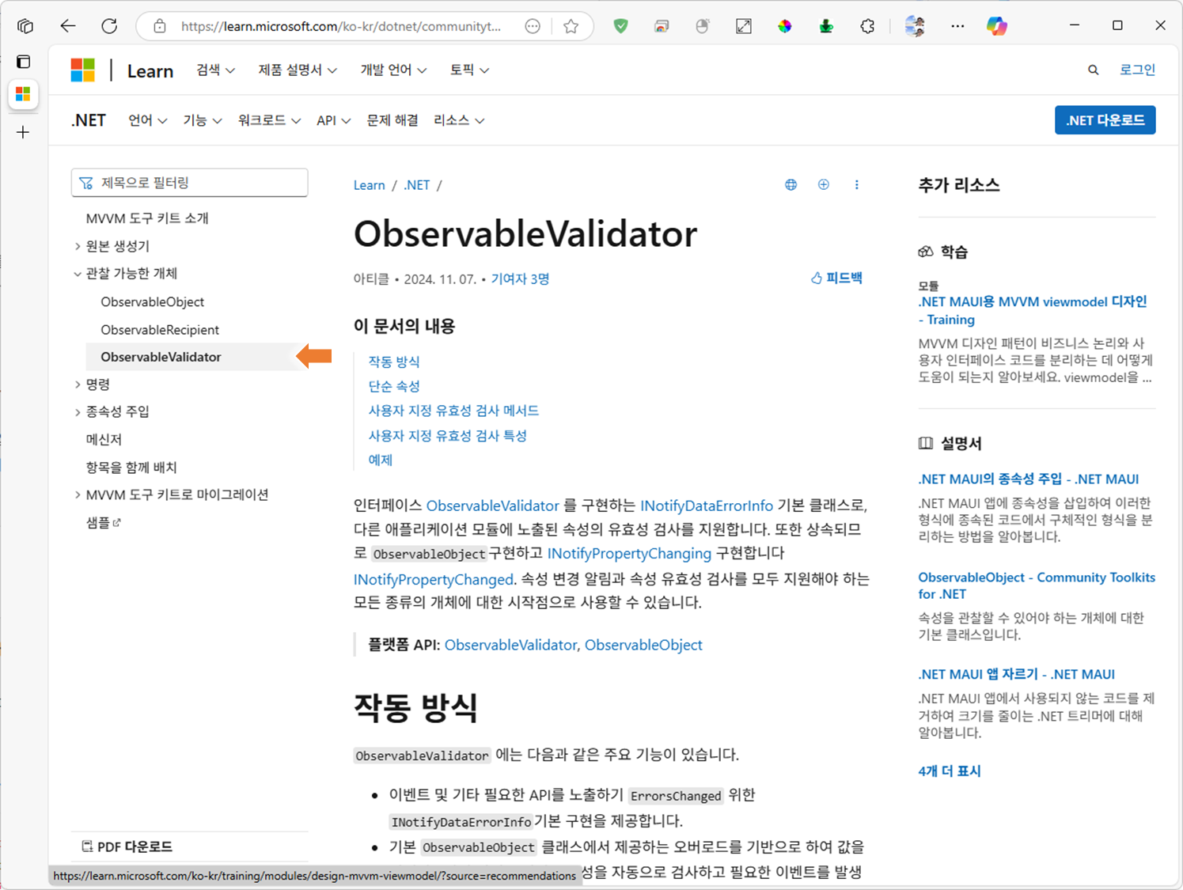Open the 제품 설명서 dropdown

298,70
